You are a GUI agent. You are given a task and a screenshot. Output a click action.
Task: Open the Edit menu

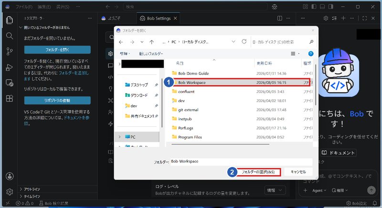click(44, 7)
